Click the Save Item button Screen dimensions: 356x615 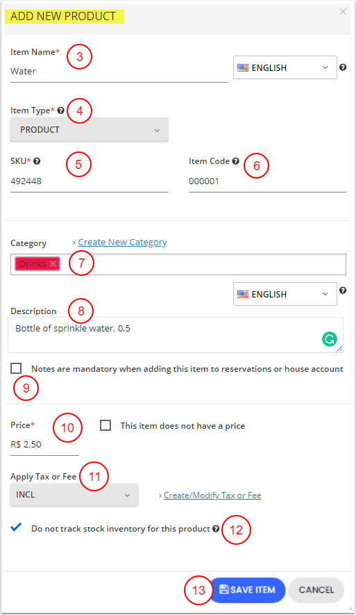pyautogui.click(x=247, y=590)
